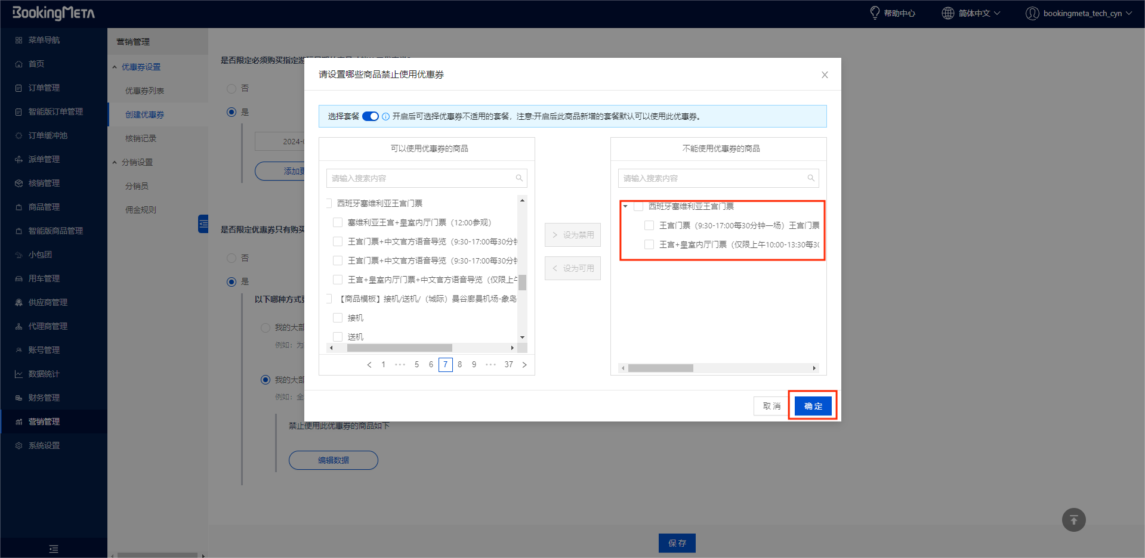Screen dimensions: 1145x558
Task: Open 商品管理 in the left menu
Action: coord(44,207)
